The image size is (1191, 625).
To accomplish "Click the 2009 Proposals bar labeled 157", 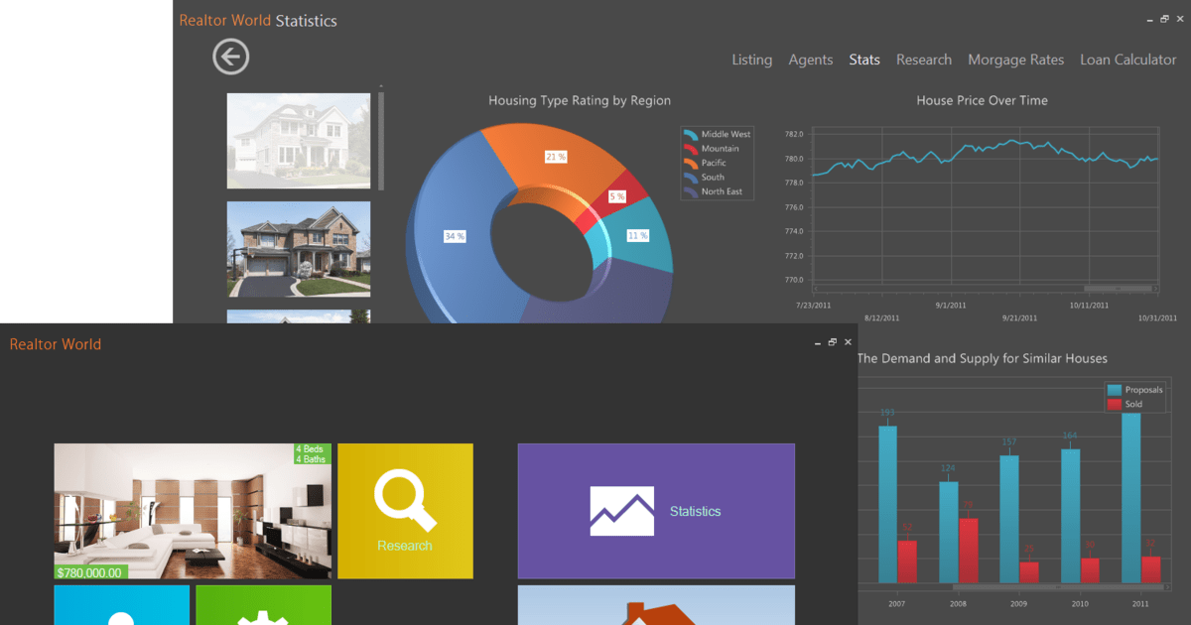I will click(1009, 519).
